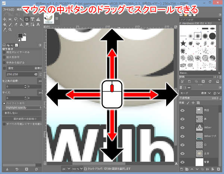This screenshot has width=224, height=174.
Task: Click the white background color swatch
Action: [24, 39]
